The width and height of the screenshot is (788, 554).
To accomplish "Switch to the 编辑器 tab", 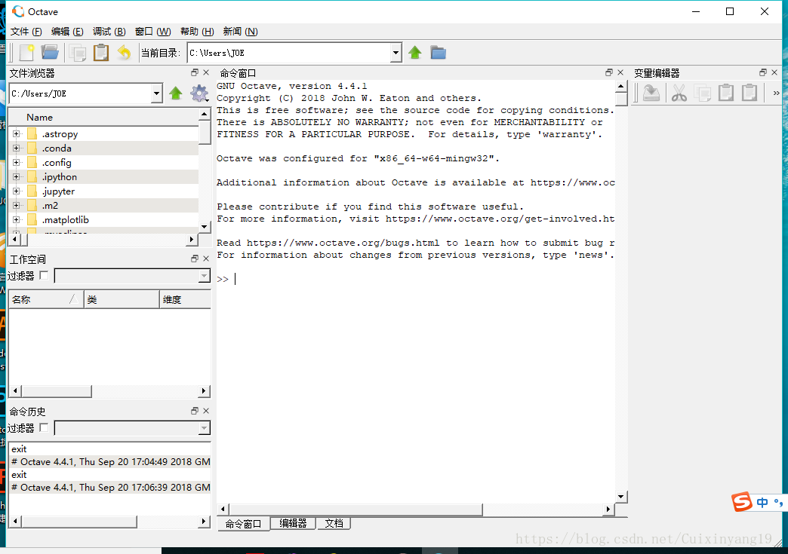I will [x=293, y=523].
